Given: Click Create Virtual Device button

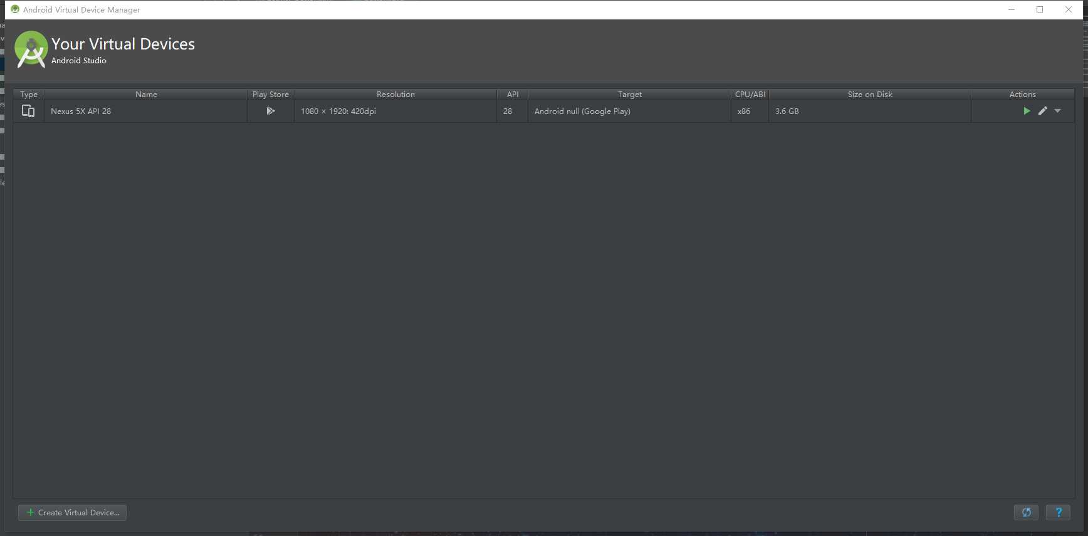Looking at the screenshot, I should click(x=73, y=512).
